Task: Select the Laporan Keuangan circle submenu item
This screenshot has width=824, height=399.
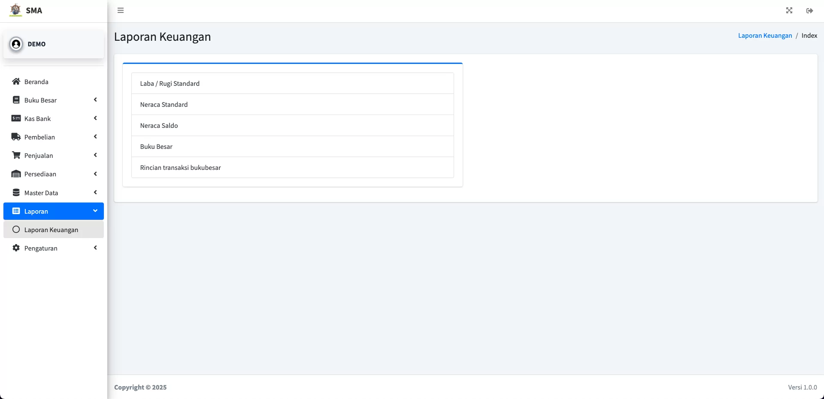Action: [x=54, y=230]
